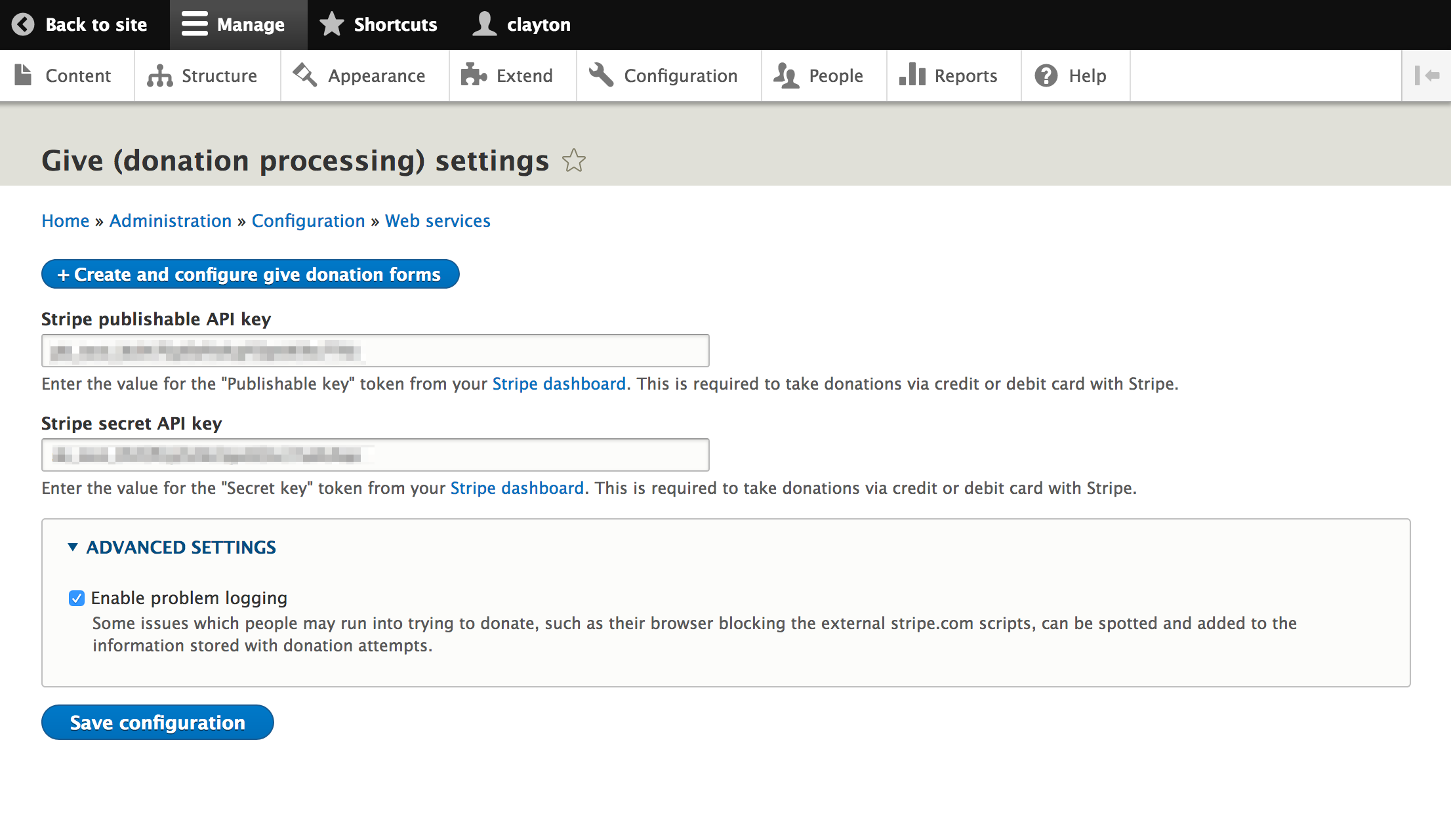Click the Back to site arrow icon
Screen dimensions: 1451x837
23,24
